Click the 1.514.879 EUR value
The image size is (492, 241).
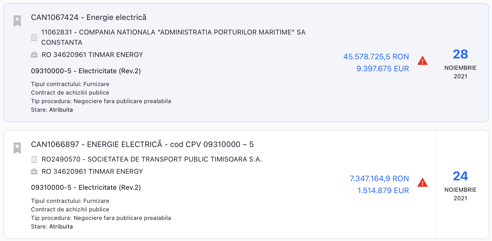pyautogui.click(x=383, y=191)
